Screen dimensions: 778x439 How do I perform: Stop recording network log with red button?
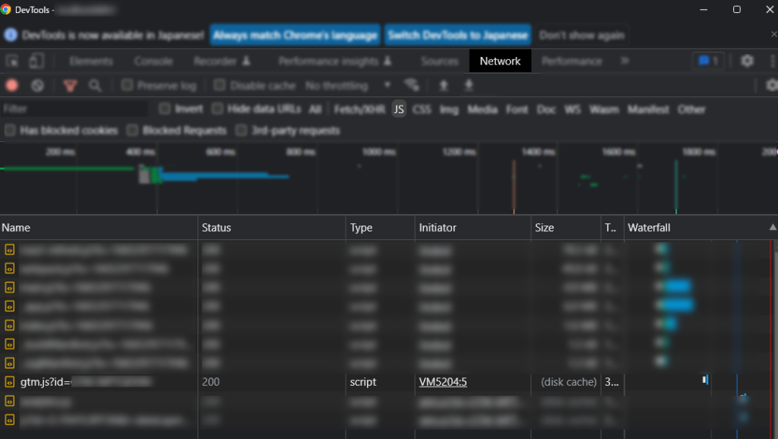click(12, 85)
